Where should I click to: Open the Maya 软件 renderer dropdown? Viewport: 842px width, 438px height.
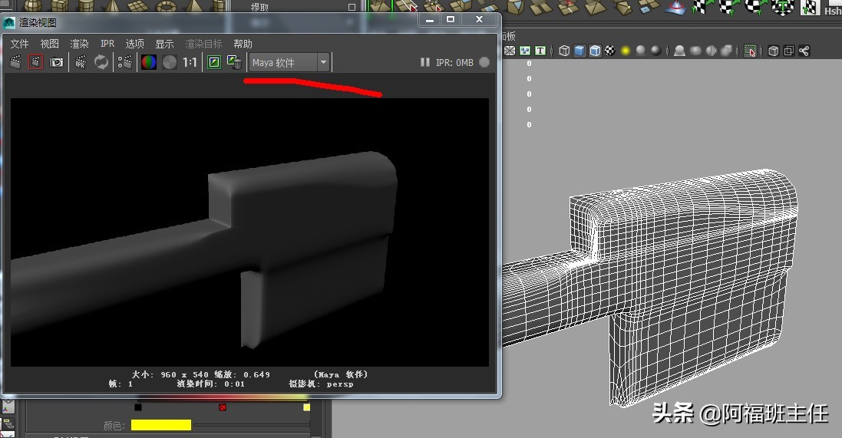click(290, 62)
